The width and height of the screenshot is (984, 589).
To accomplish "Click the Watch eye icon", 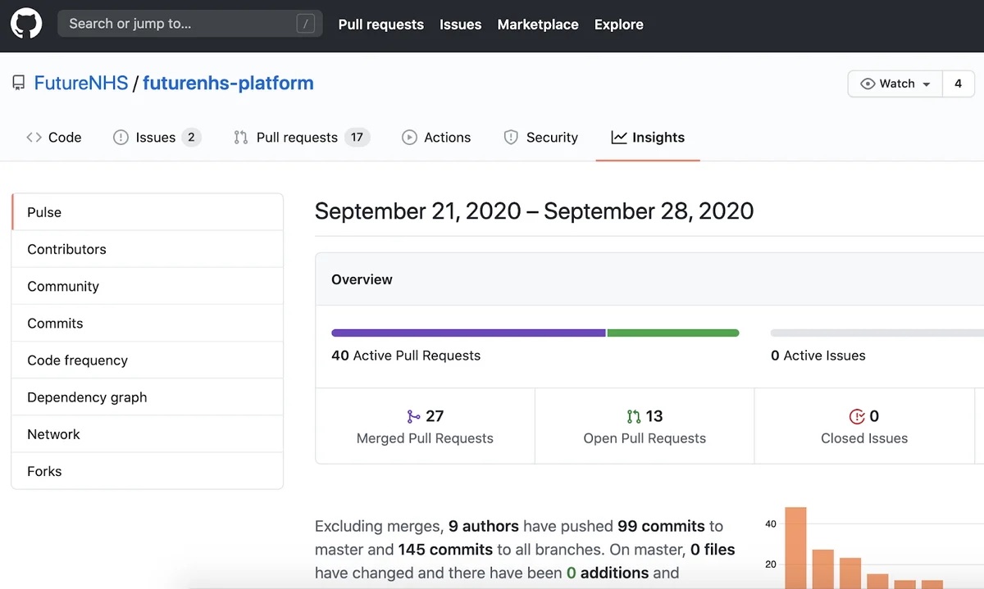I will 868,84.
